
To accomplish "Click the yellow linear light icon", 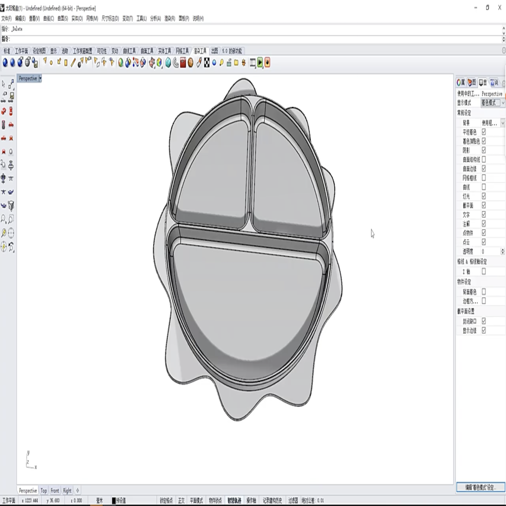I will tap(73, 63).
